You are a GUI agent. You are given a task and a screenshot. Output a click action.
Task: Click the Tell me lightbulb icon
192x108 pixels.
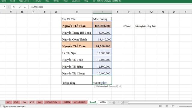(x=94, y=1)
